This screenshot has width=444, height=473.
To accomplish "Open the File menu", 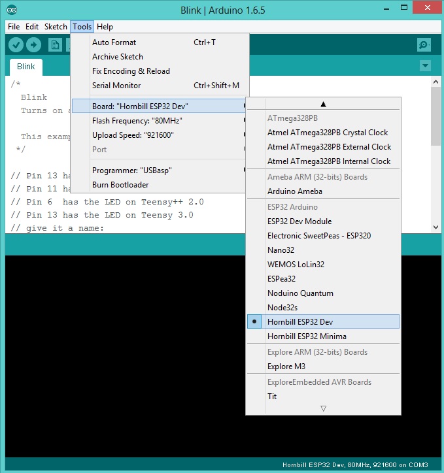I will click(14, 27).
